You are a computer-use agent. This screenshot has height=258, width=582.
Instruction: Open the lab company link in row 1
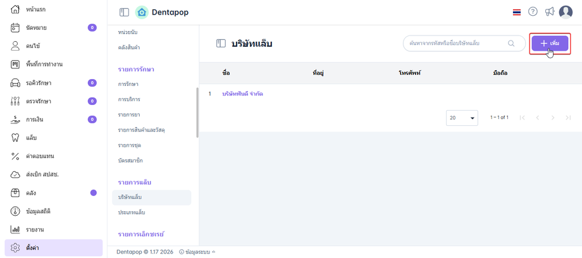pyautogui.click(x=242, y=94)
